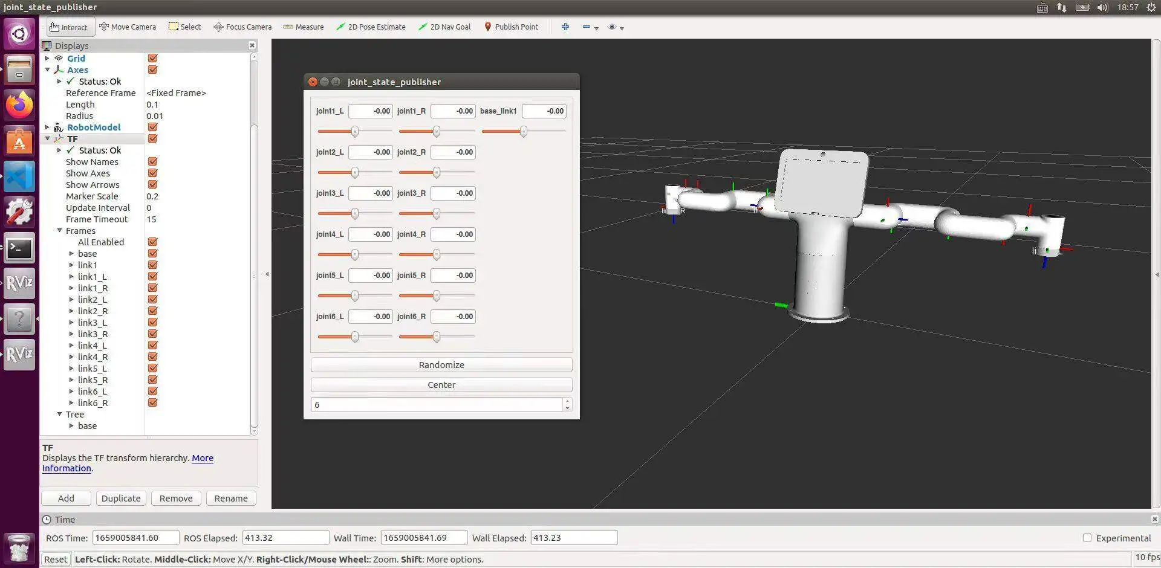Screen dimensions: 1161x568
Task: Click the Center button
Action: (x=441, y=385)
